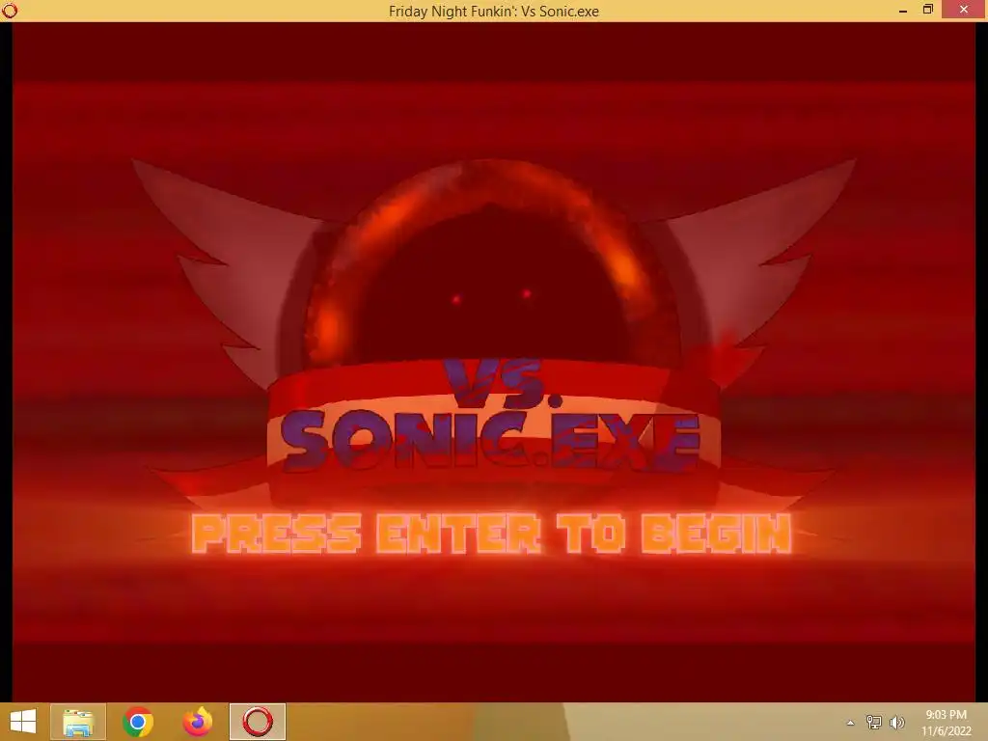This screenshot has height=741, width=988.
Task: Click the 'Press Enter to Begin' text
Action: click(x=491, y=533)
